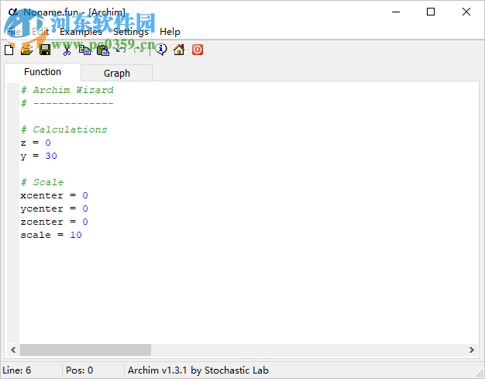Click 'Archim v1.3.1 by Stochastic Lab' status text
This screenshot has width=485, height=379.
(x=198, y=370)
